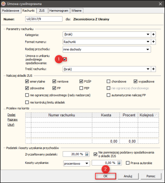Screen dimensions: 165x183
Task: Expand the Kategoria dropdown
Action: pos(148,34)
